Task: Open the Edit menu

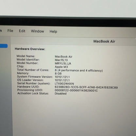Action: 22,31
